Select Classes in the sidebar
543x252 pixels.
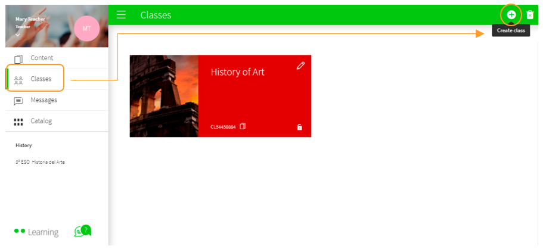(41, 79)
